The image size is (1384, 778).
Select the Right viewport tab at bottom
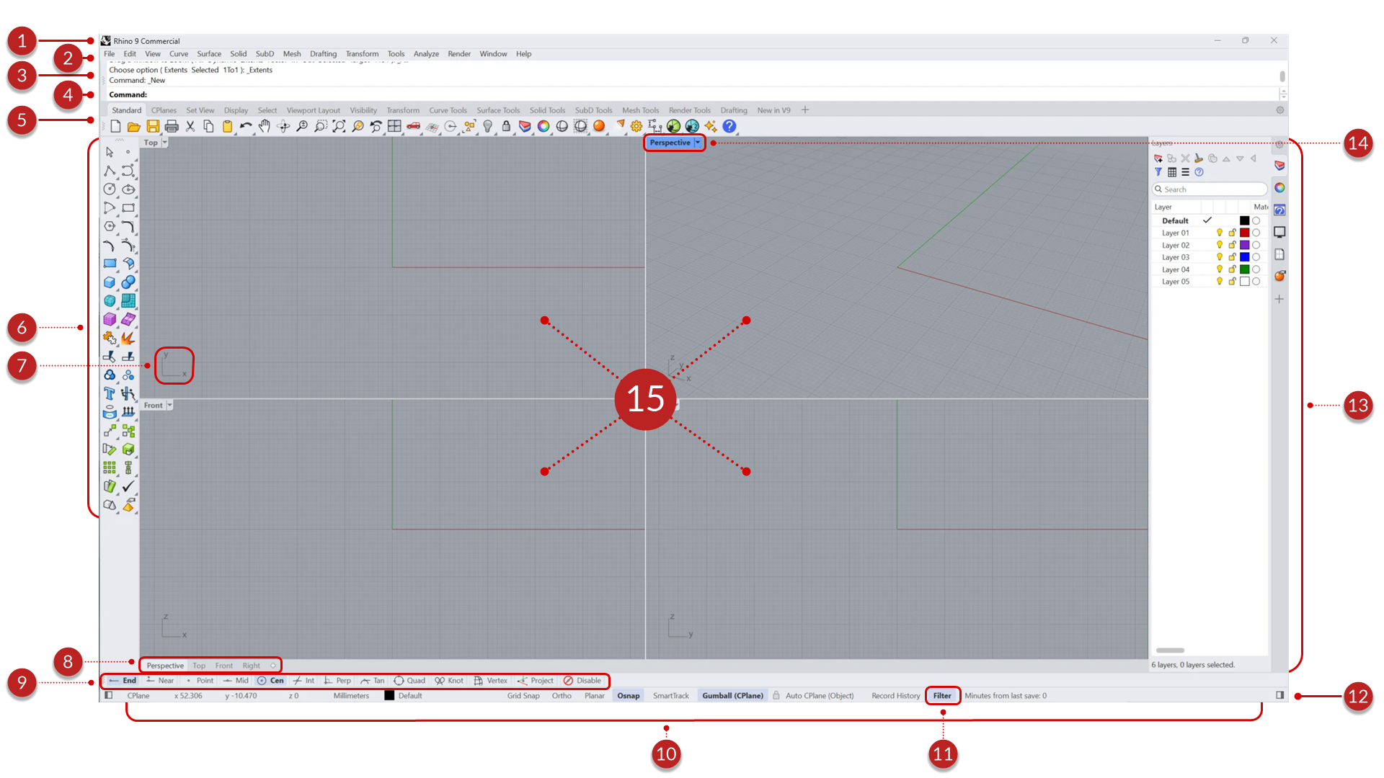click(251, 666)
